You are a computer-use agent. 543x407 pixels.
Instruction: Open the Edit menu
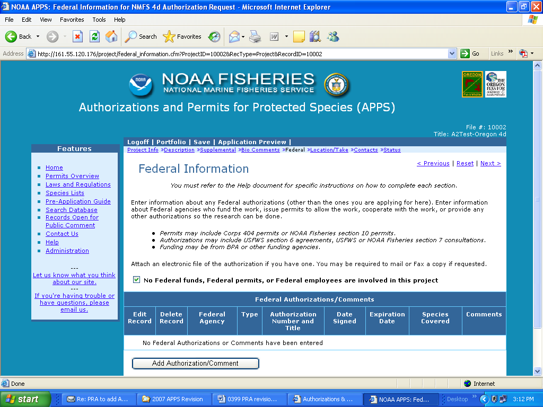point(27,20)
